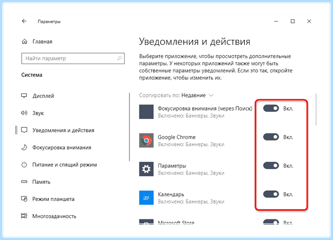Switch off Параметры notifications toggle
This screenshot has height=240, width=333.
click(271, 165)
